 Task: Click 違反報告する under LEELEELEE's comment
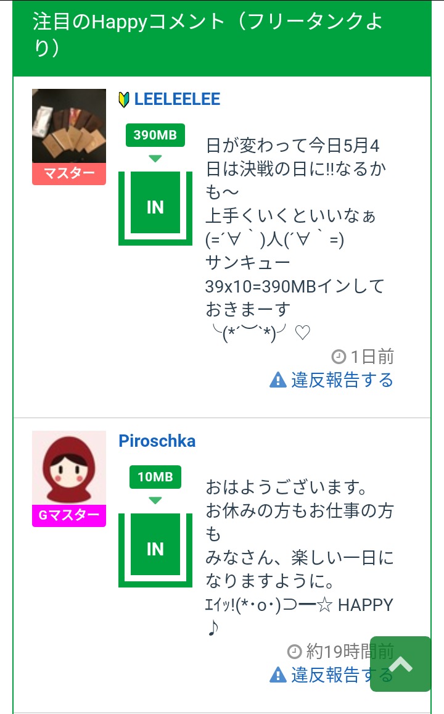pos(342,380)
